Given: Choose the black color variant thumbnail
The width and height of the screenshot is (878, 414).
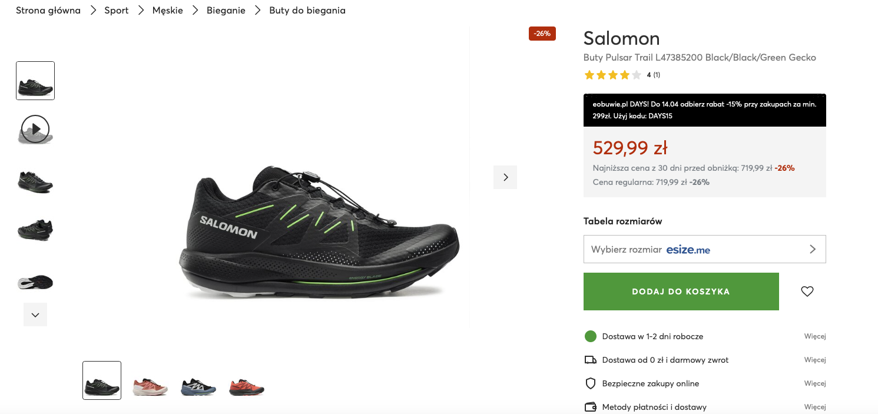Looking at the screenshot, I should click(x=102, y=380).
